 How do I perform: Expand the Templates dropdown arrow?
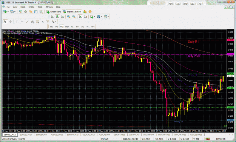coord(108,17)
